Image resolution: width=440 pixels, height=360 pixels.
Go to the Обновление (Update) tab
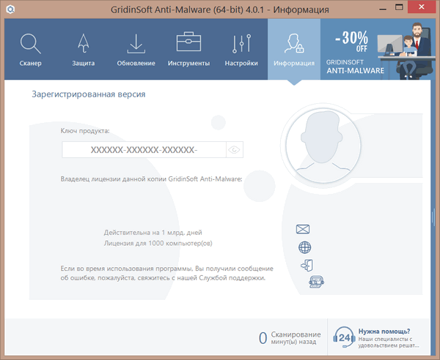tap(136, 49)
